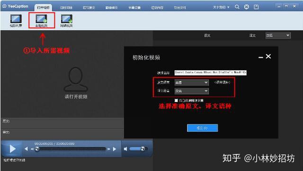Click the 原文: text row under the video
The image size is (303, 171).
coord(62,123)
